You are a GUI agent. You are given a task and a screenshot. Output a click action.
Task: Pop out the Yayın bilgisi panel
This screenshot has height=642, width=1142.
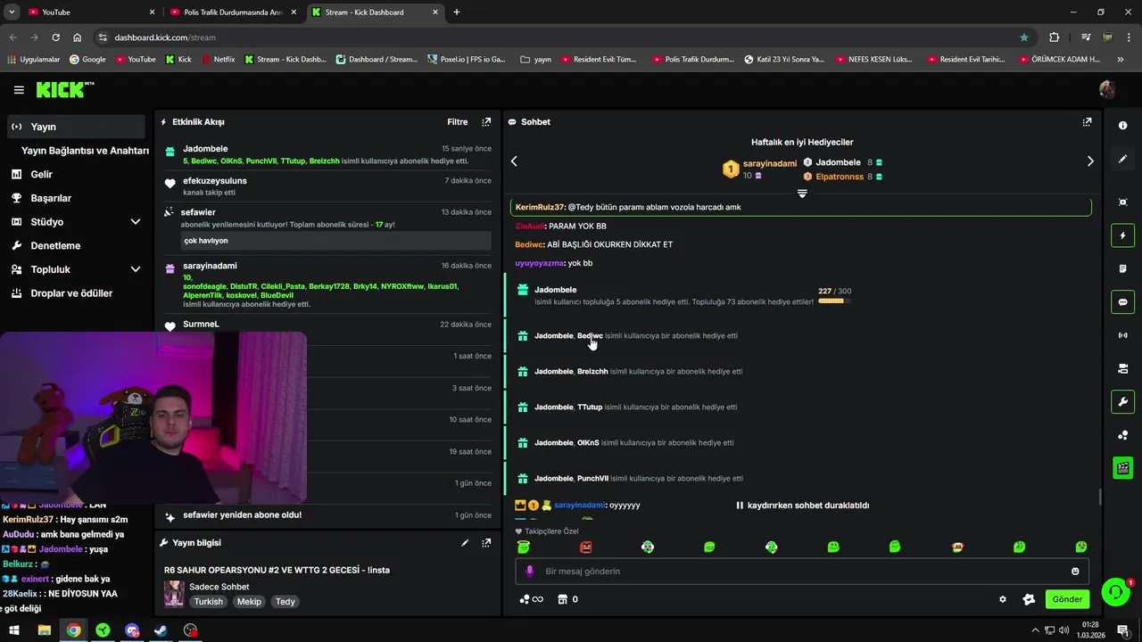coord(486,543)
